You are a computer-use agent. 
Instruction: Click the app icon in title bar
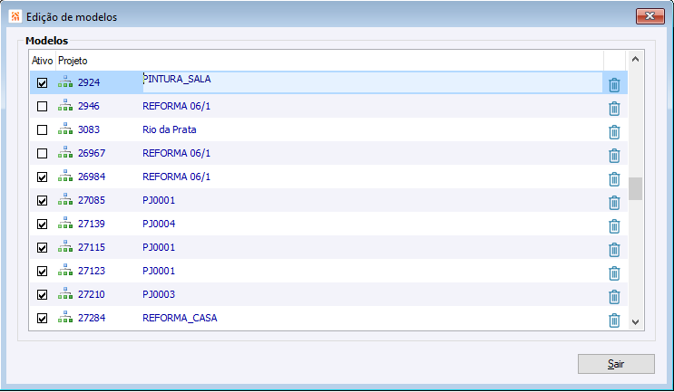click(x=15, y=16)
